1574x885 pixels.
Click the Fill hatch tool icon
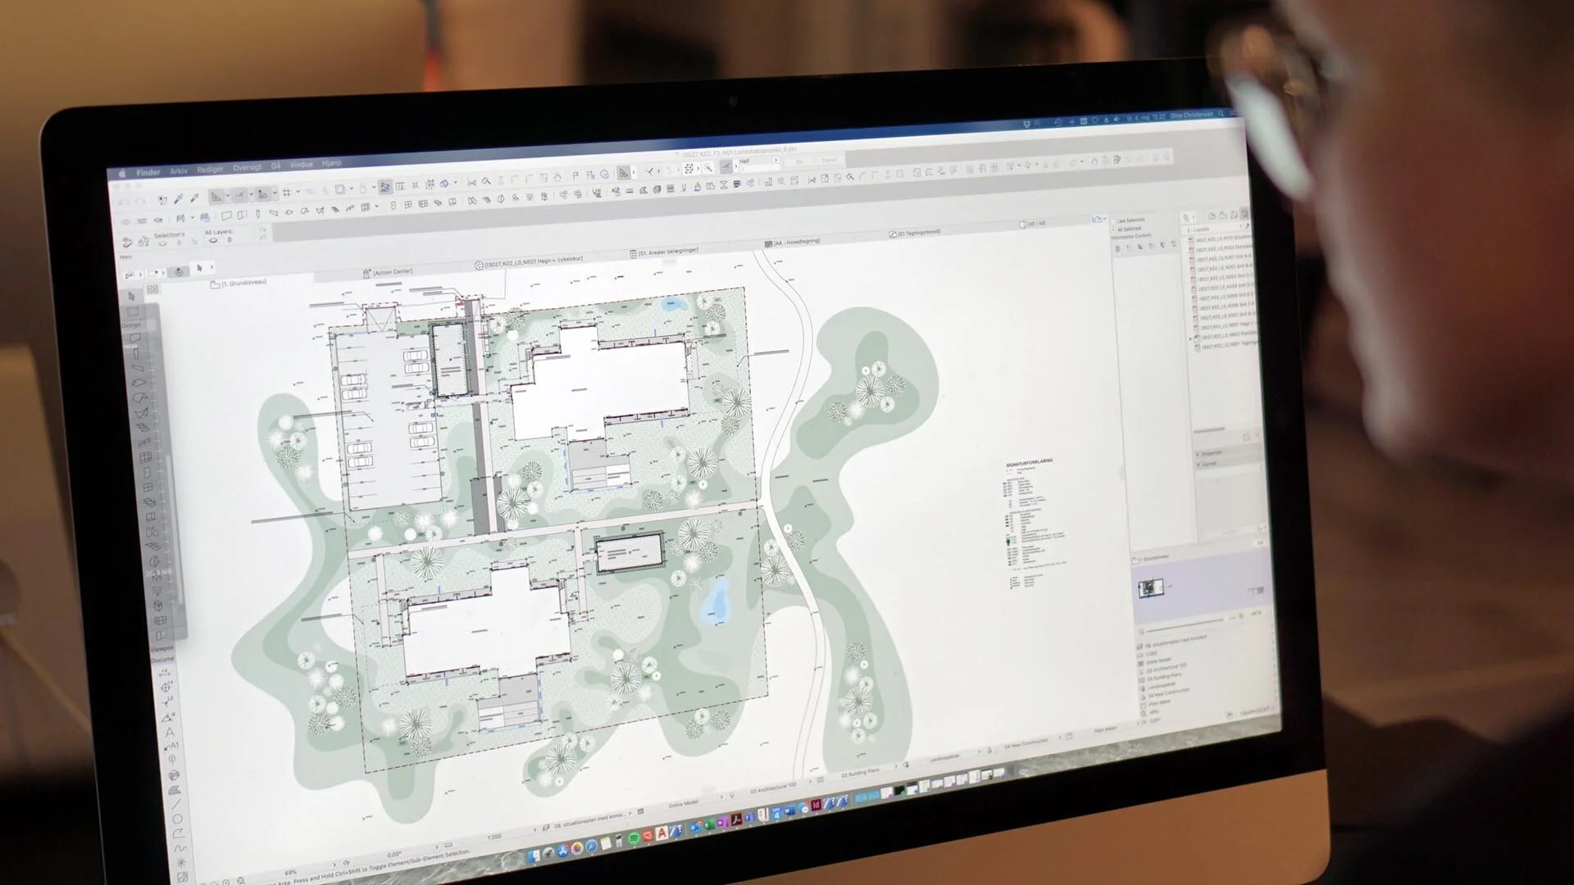pos(175,790)
